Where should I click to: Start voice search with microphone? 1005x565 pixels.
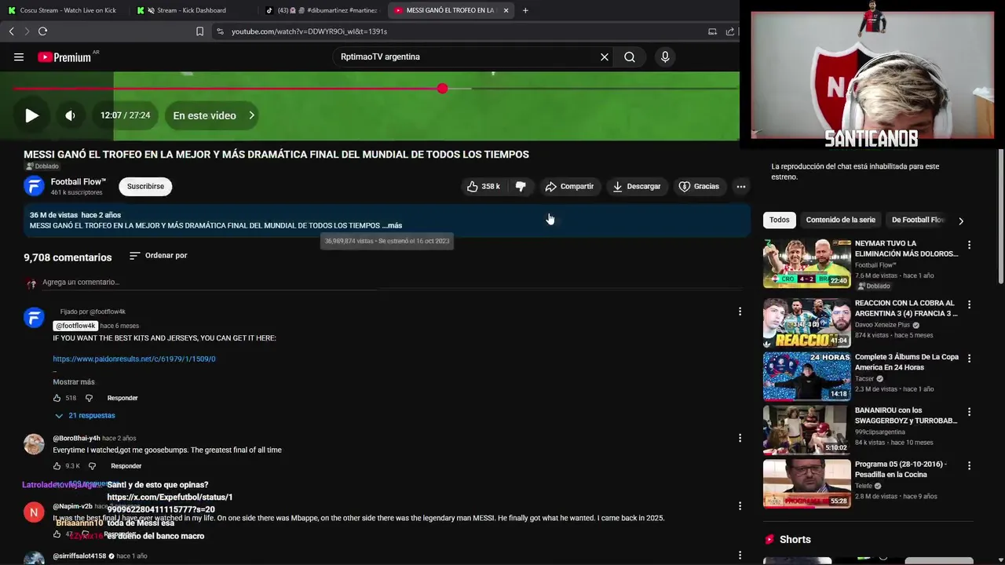665,56
